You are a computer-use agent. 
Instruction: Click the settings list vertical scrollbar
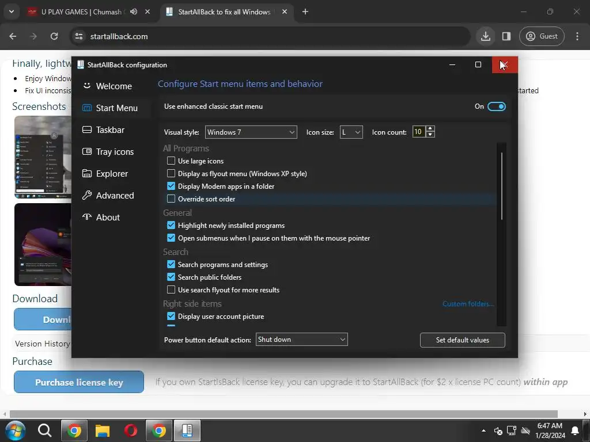coord(502,185)
